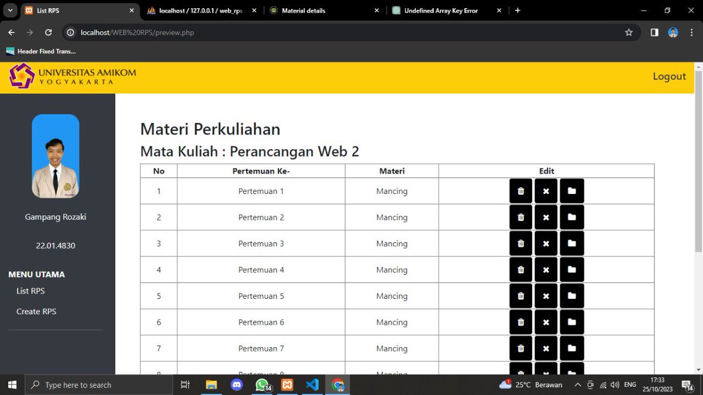Switch to Undefined Array Key Error tab
The height and width of the screenshot is (395, 703).
445,11
